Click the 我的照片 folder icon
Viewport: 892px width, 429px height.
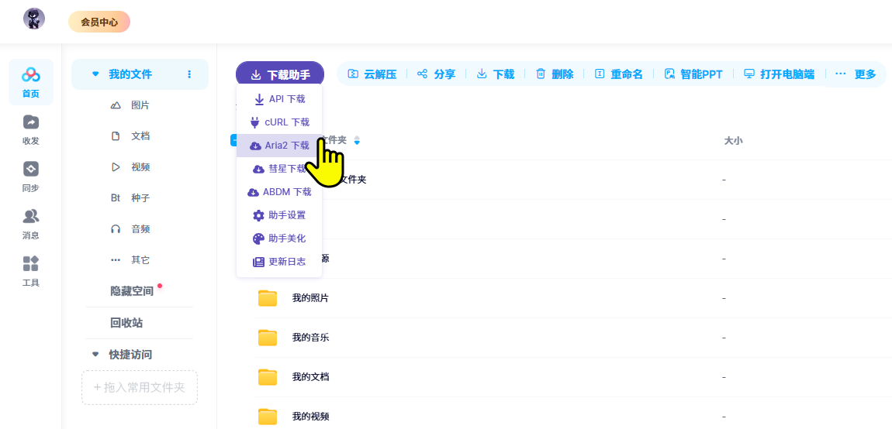(x=268, y=298)
